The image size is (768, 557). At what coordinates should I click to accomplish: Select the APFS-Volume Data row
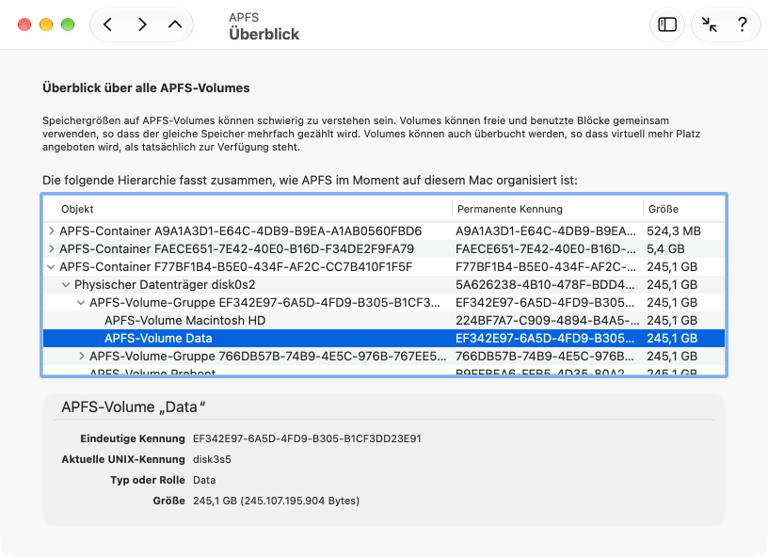click(384, 338)
